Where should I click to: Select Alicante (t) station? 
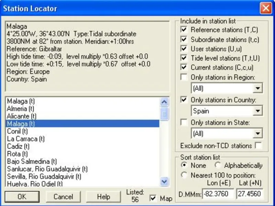point(82,116)
